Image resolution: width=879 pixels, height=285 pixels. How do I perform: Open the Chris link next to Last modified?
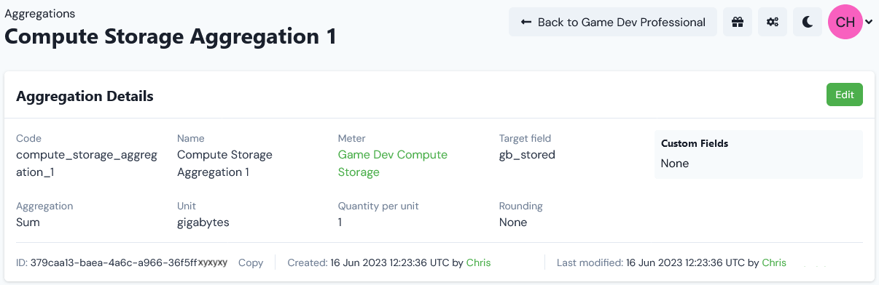pyautogui.click(x=774, y=262)
